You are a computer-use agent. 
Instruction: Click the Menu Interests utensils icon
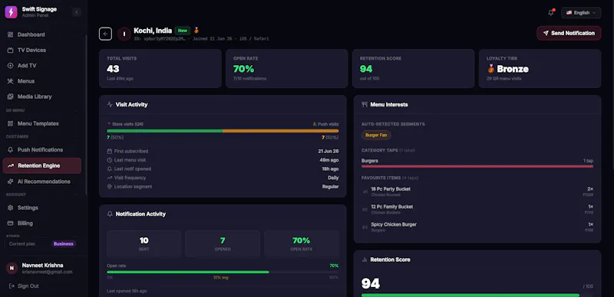pos(365,105)
